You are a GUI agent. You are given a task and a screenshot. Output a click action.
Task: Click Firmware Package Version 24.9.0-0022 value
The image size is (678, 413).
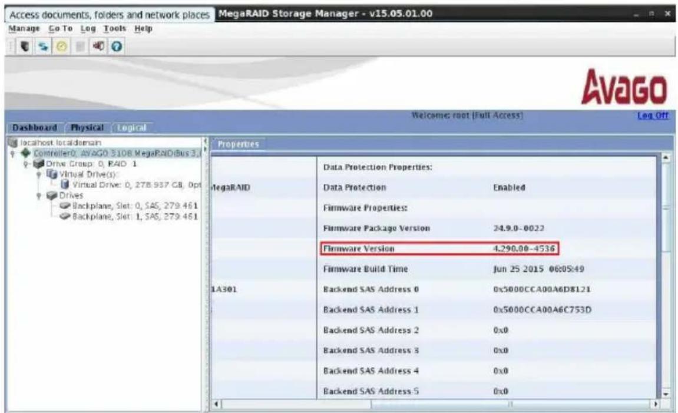tap(518, 228)
